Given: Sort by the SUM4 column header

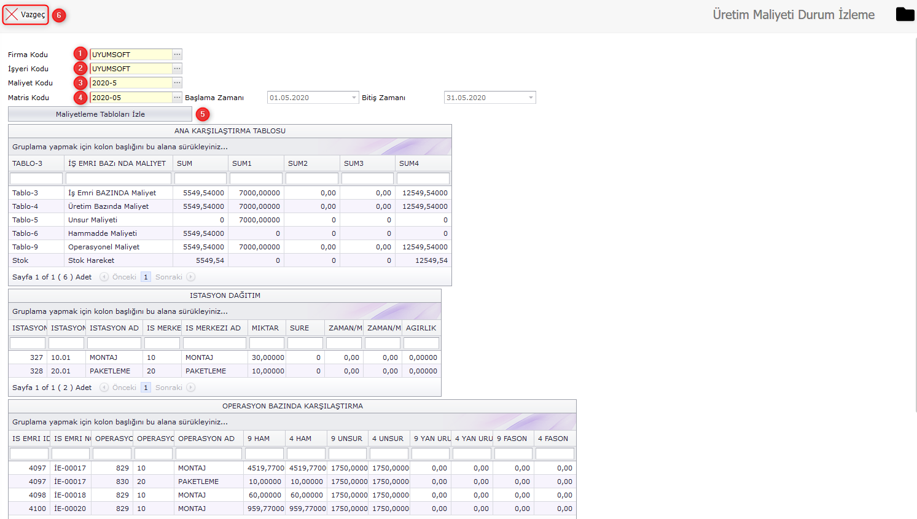Looking at the screenshot, I should [x=423, y=163].
